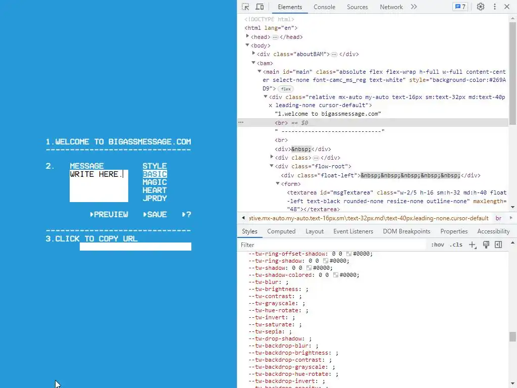Expand the head ellipsis button

point(275,37)
